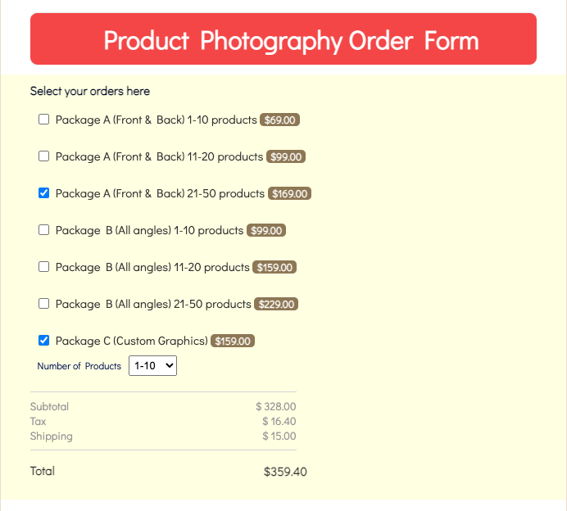
Task: Click the first $99.00 badge for Package A
Action: click(286, 157)
